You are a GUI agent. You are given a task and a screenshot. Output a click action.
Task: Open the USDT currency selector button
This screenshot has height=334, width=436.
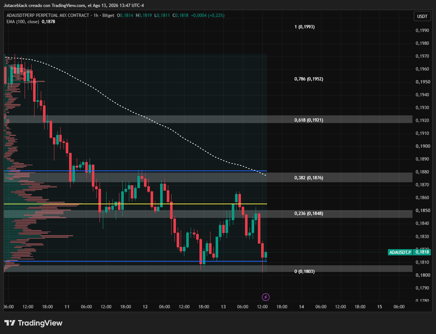422,17
